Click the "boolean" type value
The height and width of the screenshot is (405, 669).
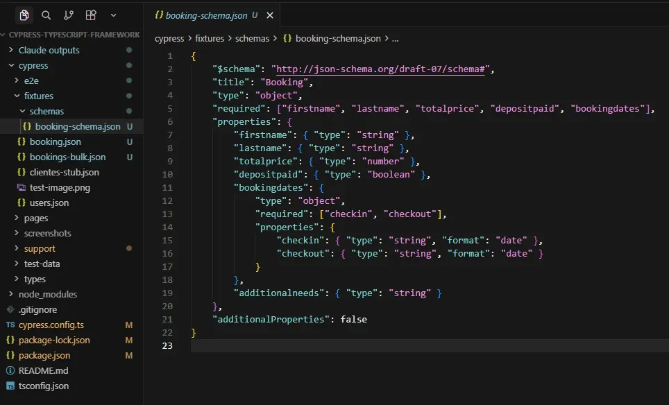391,174
